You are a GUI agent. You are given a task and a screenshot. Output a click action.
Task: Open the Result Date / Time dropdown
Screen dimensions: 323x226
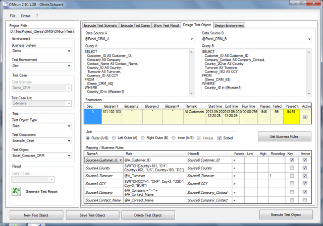[51, 179]
